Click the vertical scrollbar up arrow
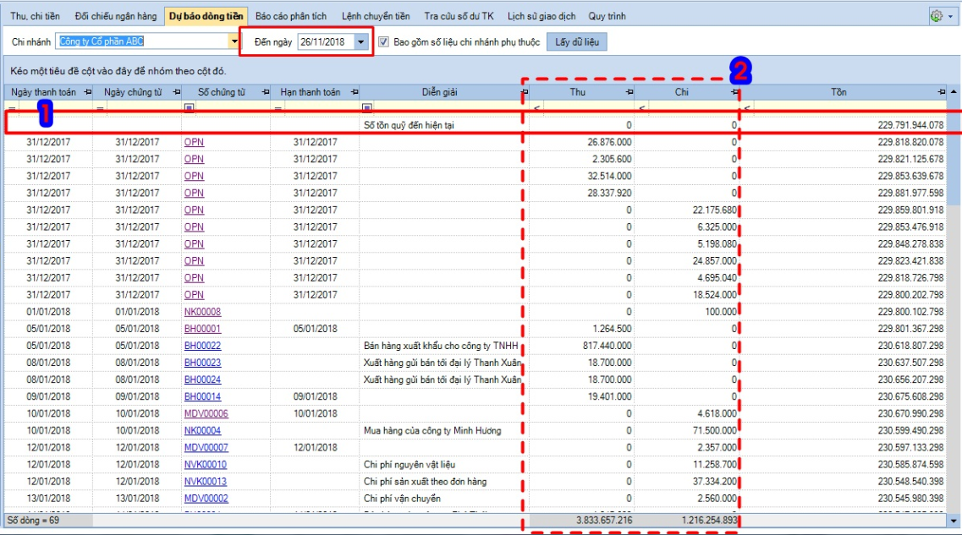This screenshot has height=535, width=962. 954,92
